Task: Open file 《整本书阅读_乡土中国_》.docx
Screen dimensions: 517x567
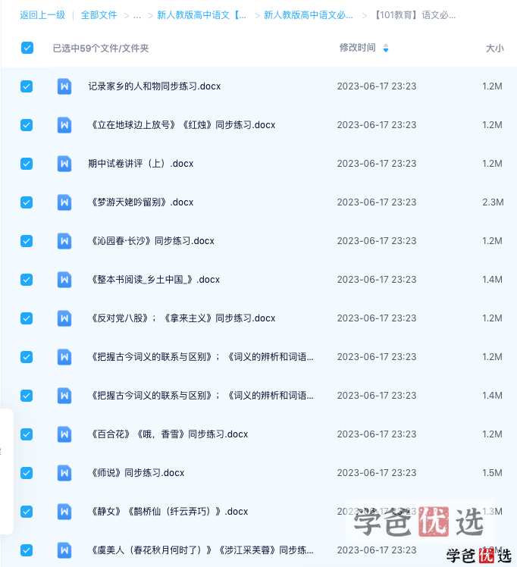Action: coord(154,280)
